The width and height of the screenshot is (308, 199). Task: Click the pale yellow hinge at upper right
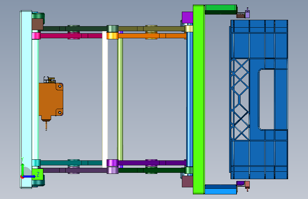pos(189,29)
